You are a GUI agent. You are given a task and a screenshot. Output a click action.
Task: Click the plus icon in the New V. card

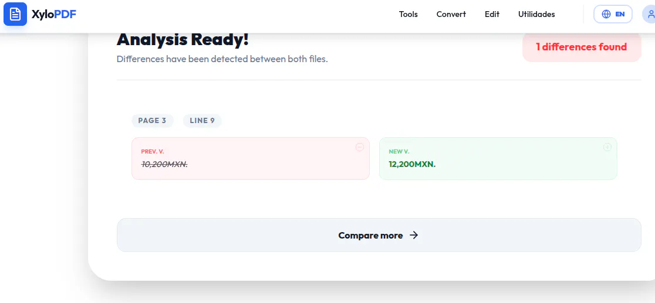click(607, 147)
